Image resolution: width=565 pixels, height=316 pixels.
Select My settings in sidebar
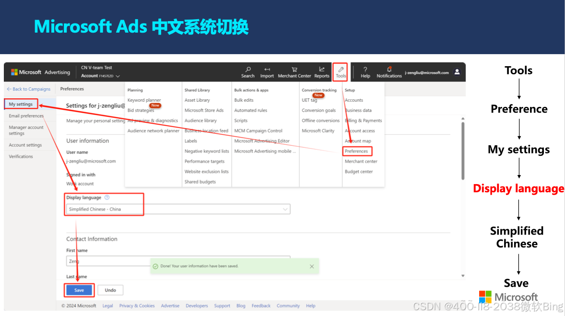21,104
